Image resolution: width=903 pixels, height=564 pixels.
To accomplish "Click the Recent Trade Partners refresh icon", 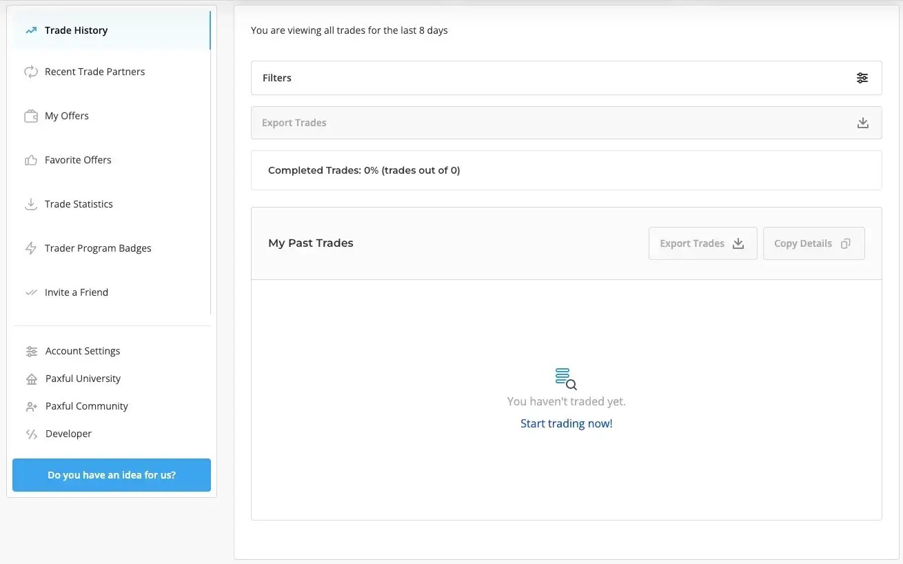I will click(x=30, y=71).
